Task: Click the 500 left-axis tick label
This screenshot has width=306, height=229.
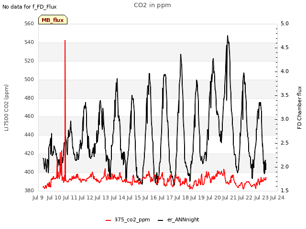Action: coord(29,79)
